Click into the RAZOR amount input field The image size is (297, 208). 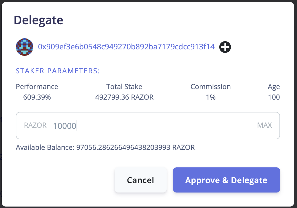pyautogui.click(x=164, y=126)
